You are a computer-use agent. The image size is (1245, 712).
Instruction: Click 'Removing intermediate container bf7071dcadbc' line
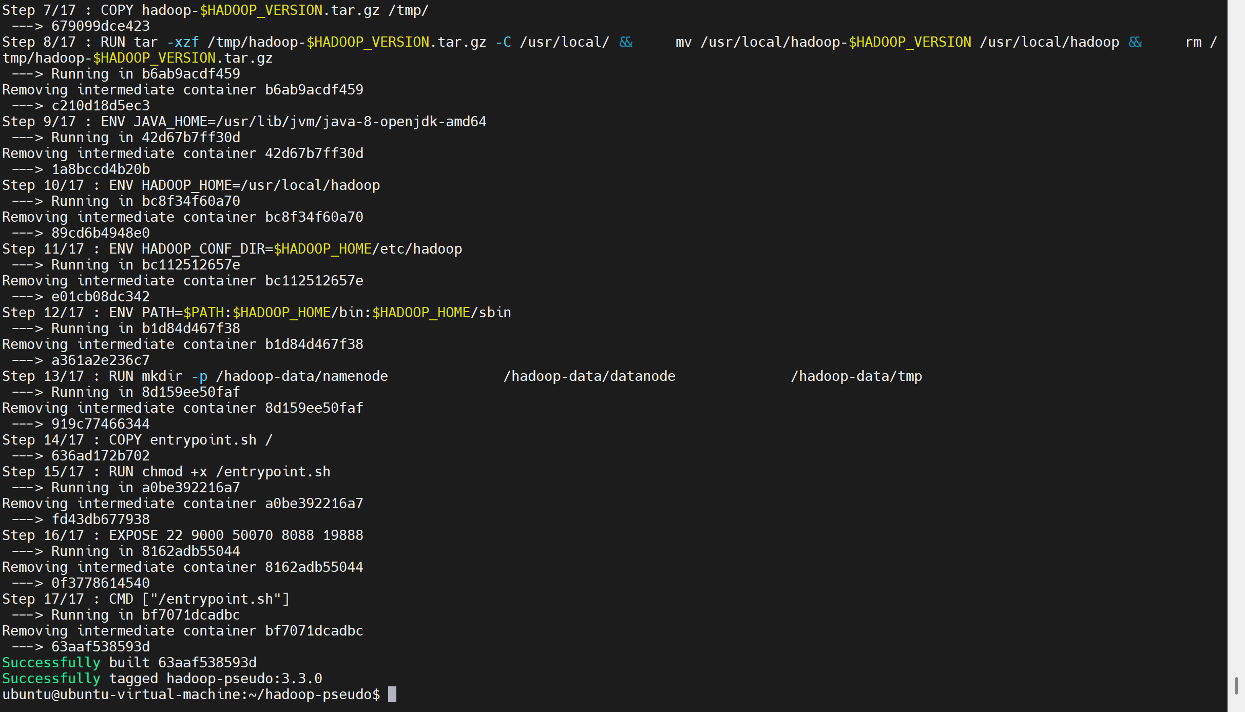(182, 631)
